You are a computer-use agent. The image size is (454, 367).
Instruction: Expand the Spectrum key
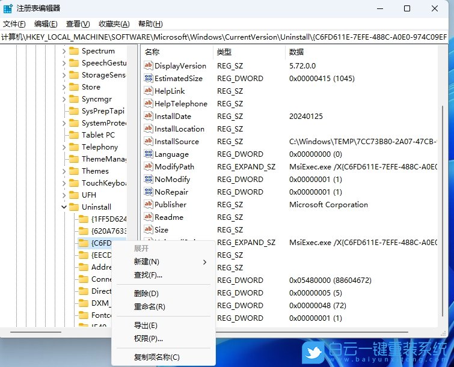(x=64, y=51)
